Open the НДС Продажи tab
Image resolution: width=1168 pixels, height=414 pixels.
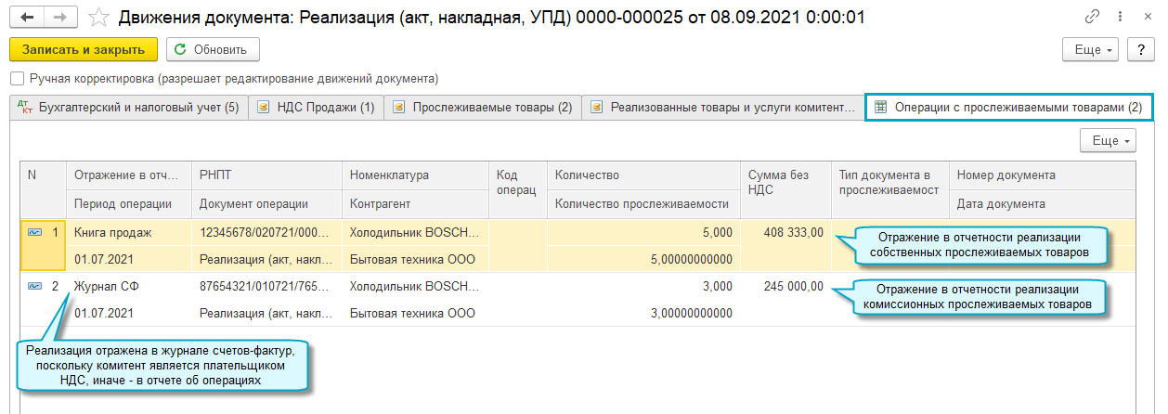316,108
